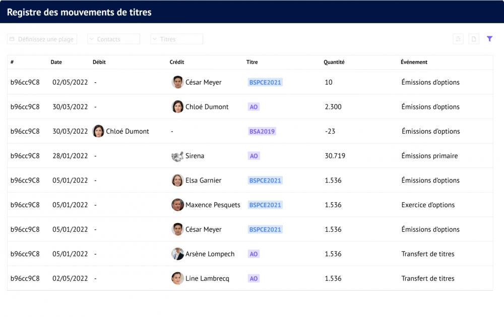Click the Quantité column header

point(334,62)
